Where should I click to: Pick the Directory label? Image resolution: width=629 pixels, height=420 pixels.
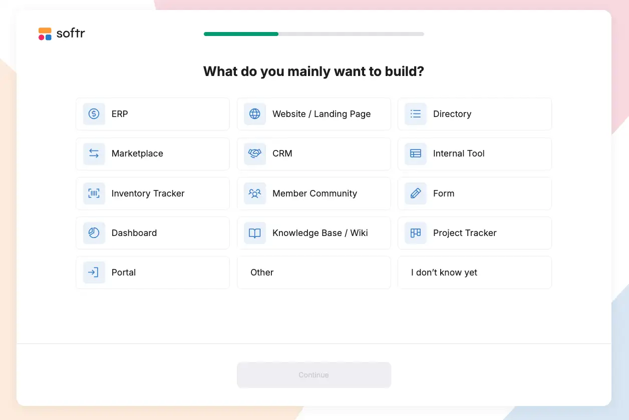[452, 114]
